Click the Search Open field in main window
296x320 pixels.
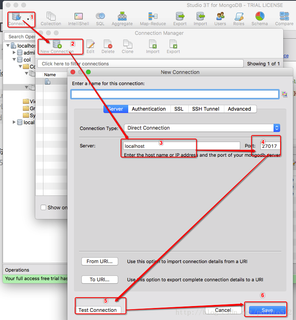tap(20, 37)
